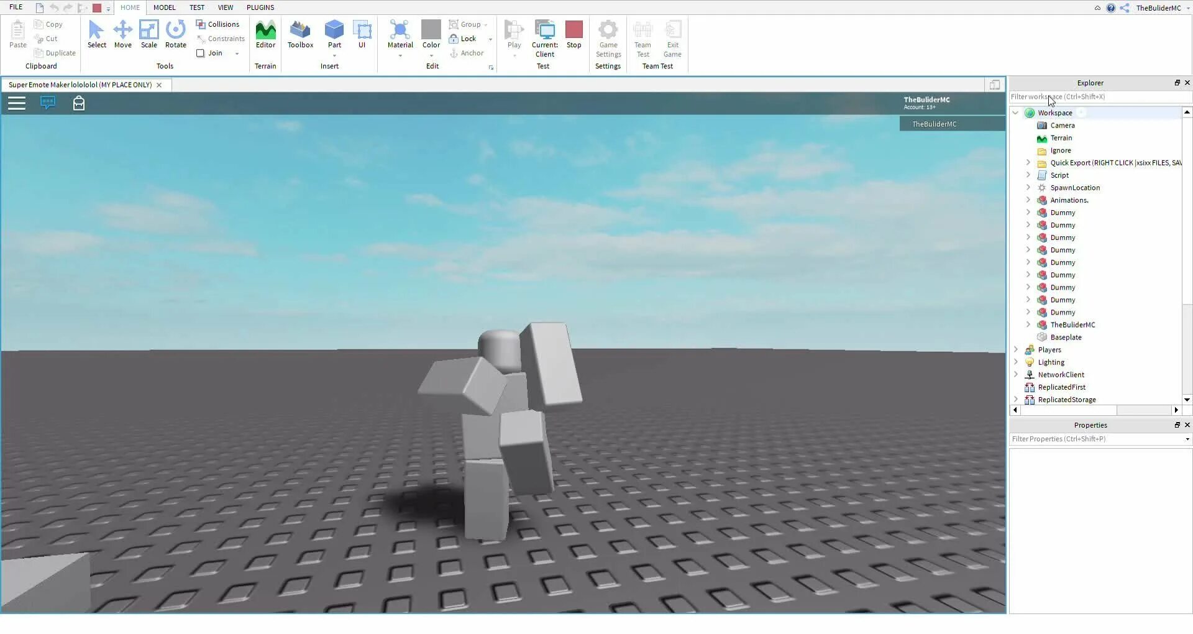This screenshot has height=634, width=1193.
Task: Open the Material picker
Action: coord(400,34)
